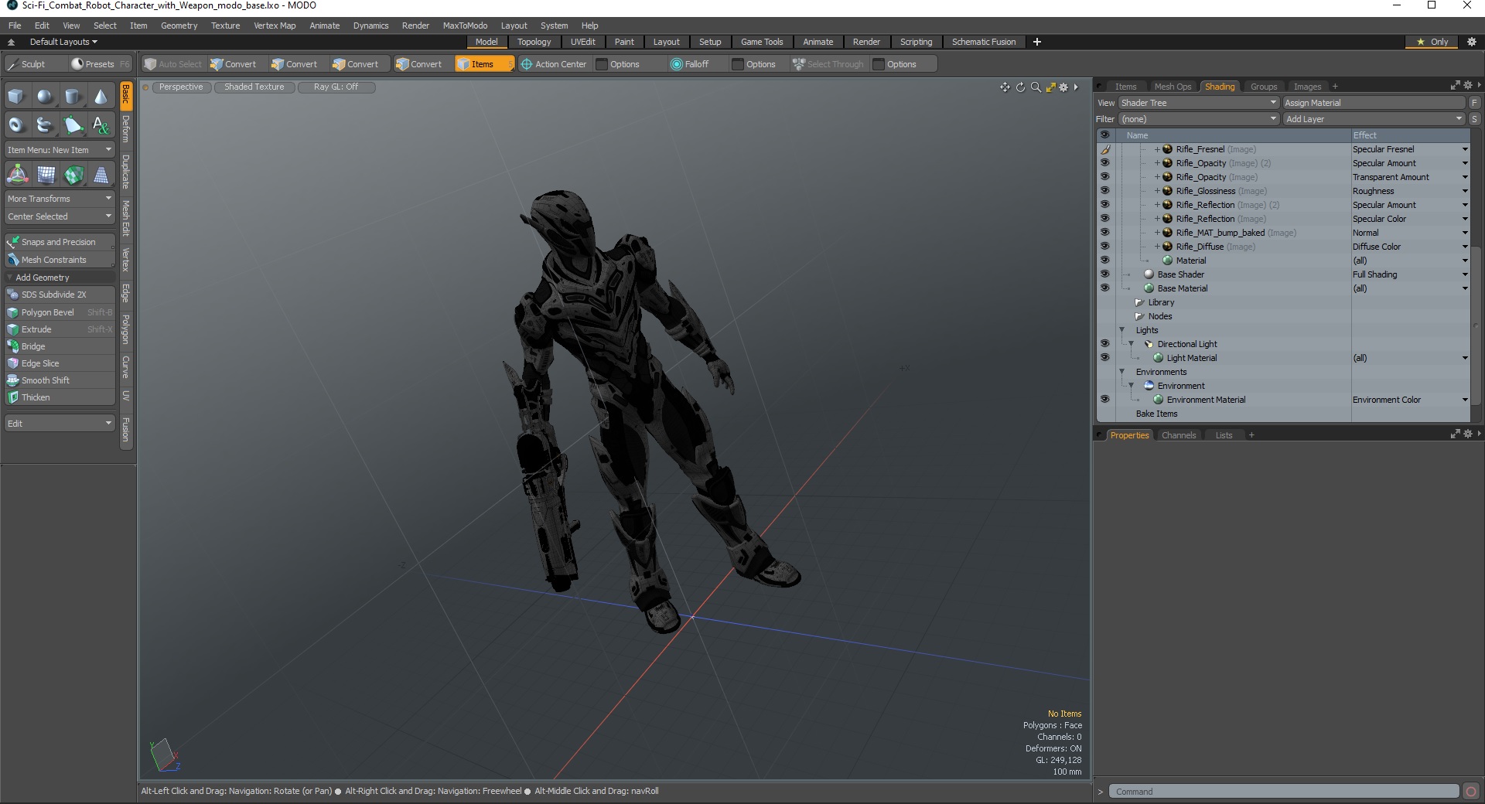The image size is (1485, 804).
Task: Open the Texture menu
Action: (225, 26)
